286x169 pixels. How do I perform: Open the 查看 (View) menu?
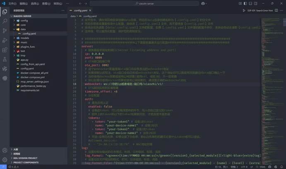[x=46, y=3]
